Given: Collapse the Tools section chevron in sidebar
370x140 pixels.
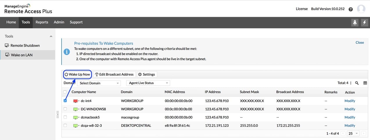Looking at the screenshot, I should click(51, 37).
